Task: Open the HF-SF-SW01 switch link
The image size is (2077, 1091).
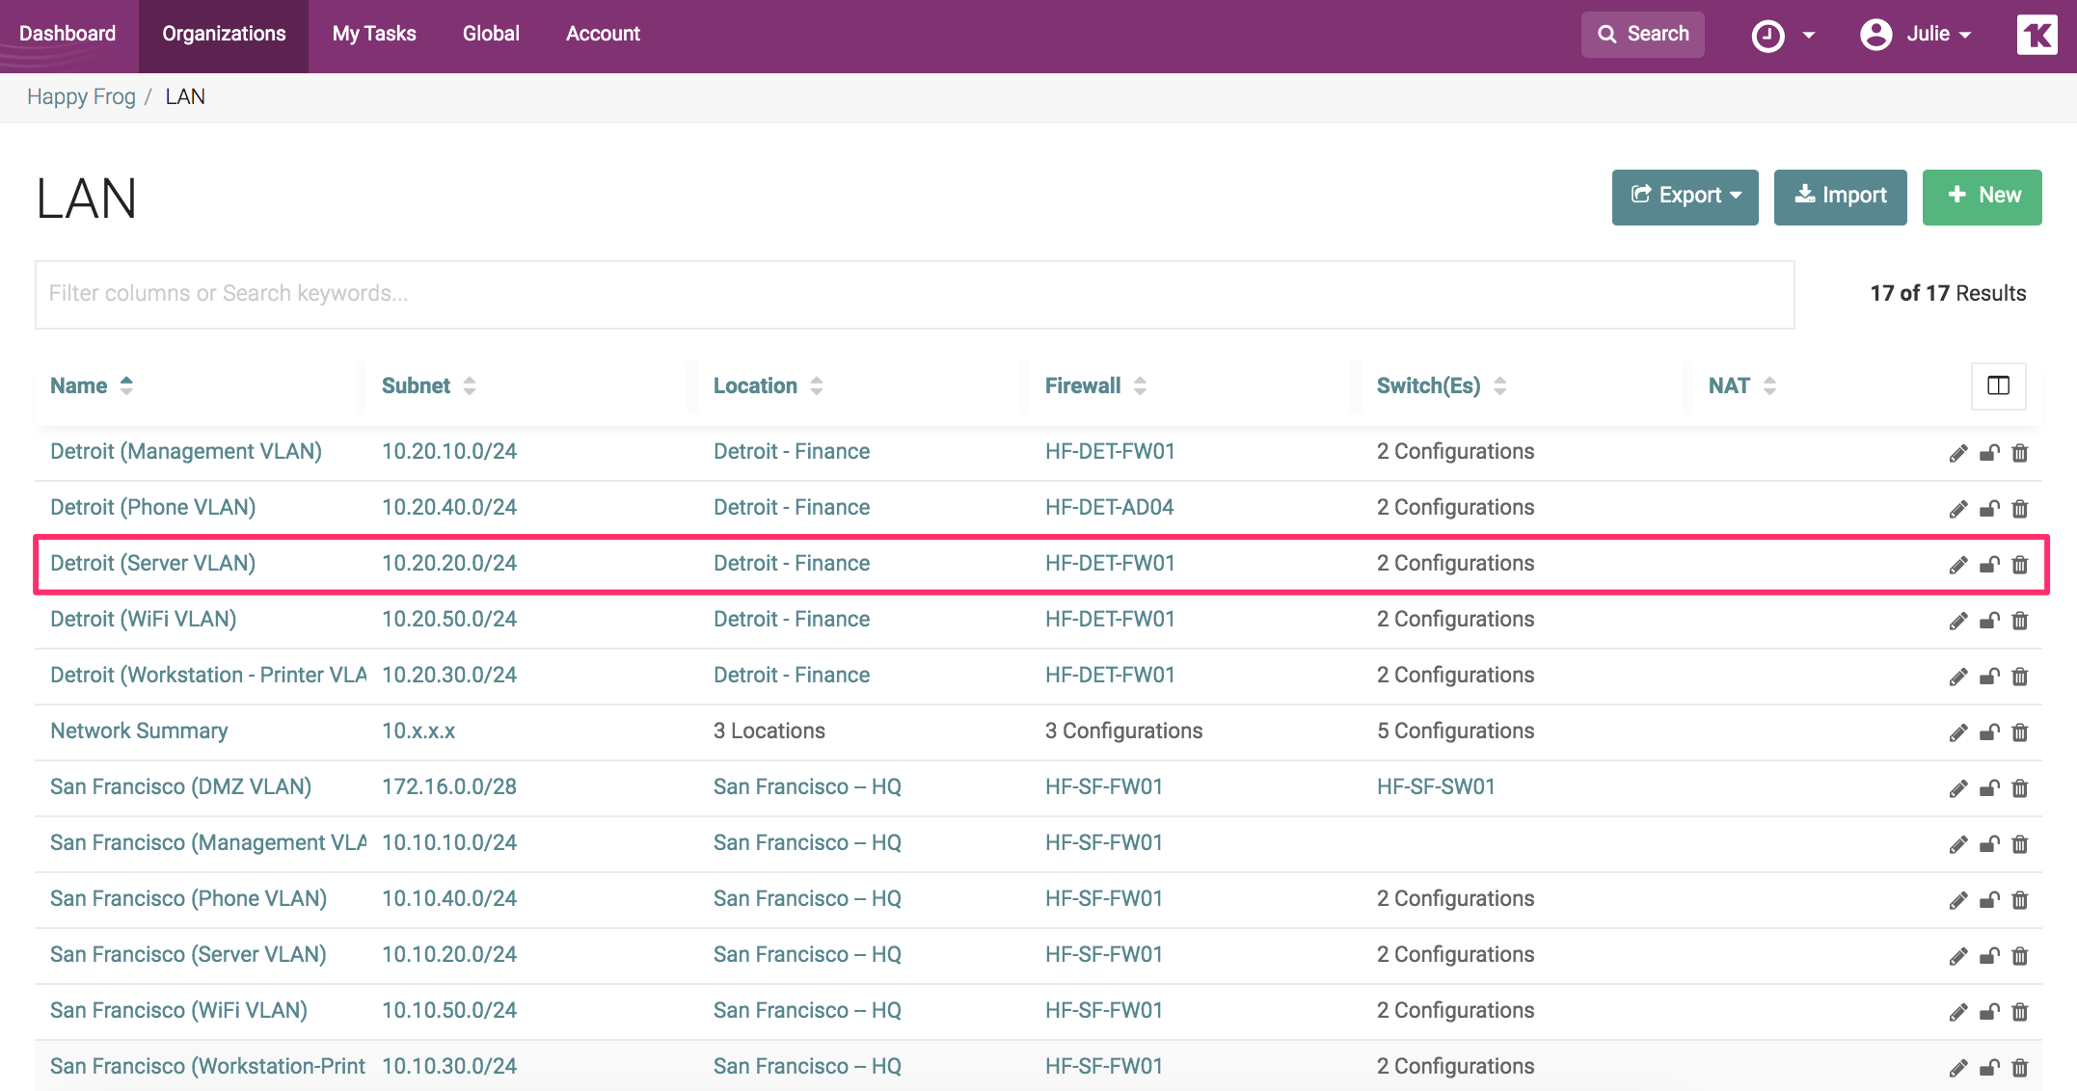Action: tap(1435, 787)
